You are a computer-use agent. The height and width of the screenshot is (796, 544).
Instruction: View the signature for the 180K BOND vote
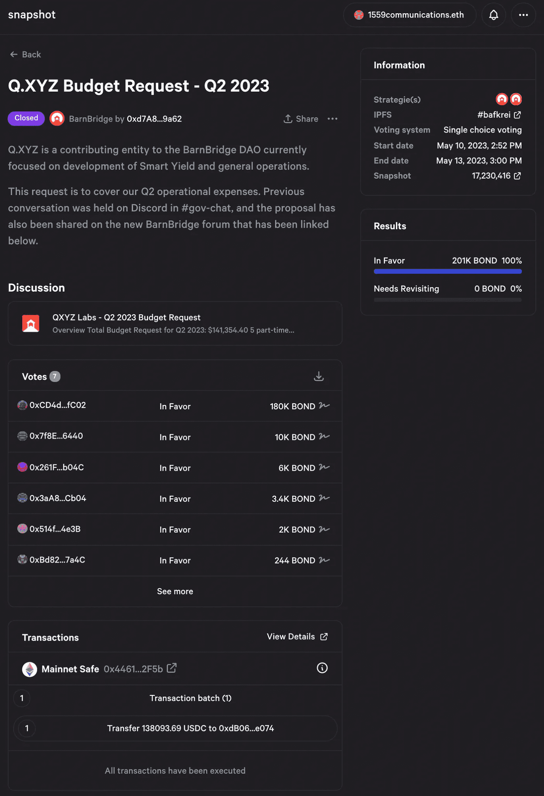(324, 406)
